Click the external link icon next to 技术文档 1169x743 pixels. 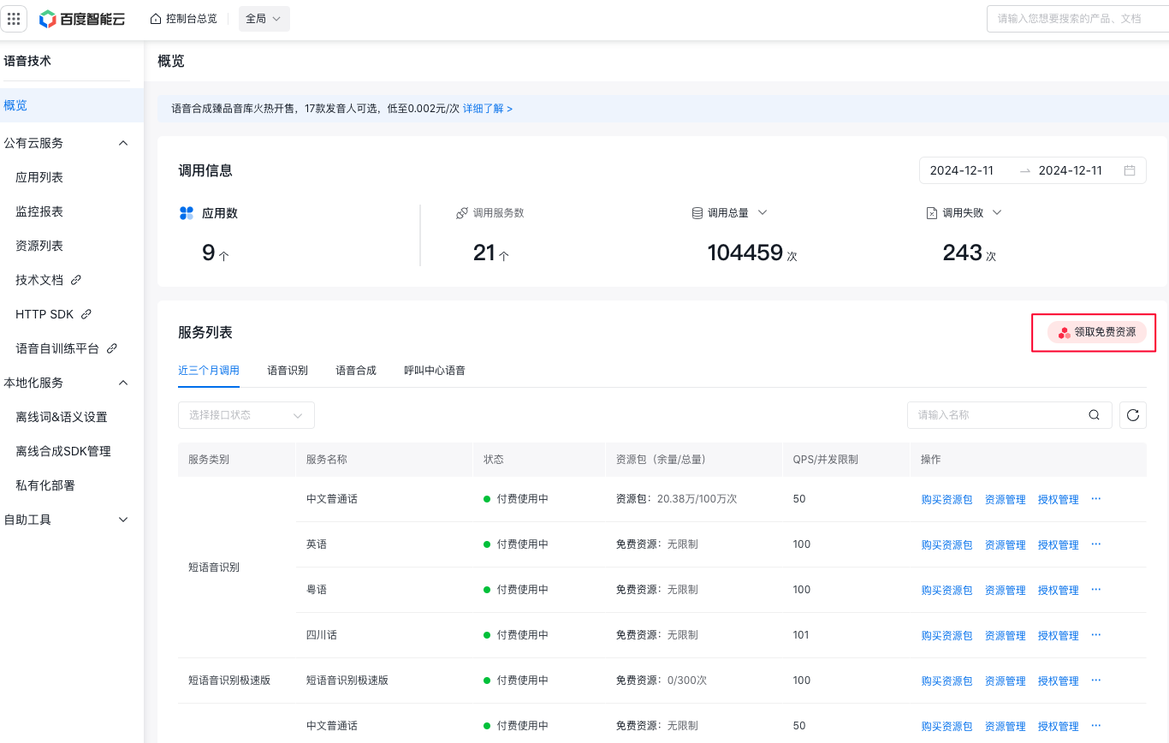click(x=76, y=280)
